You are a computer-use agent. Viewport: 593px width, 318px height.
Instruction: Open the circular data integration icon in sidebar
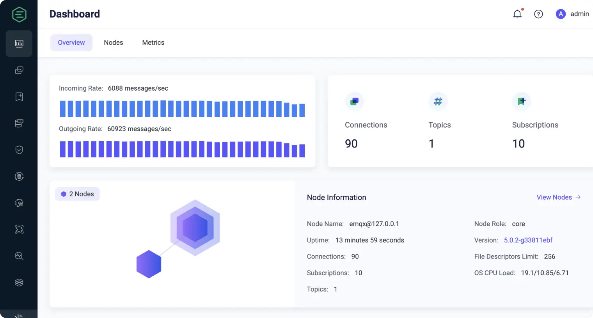point(19,176)
